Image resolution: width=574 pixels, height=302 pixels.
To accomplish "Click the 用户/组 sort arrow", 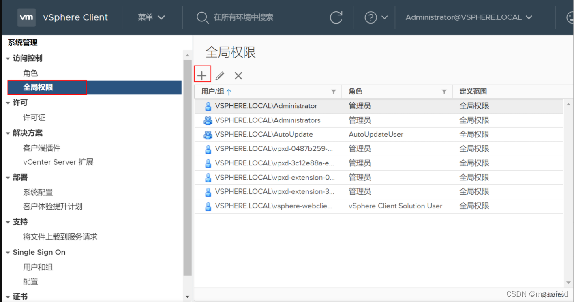I will (229, 92).
